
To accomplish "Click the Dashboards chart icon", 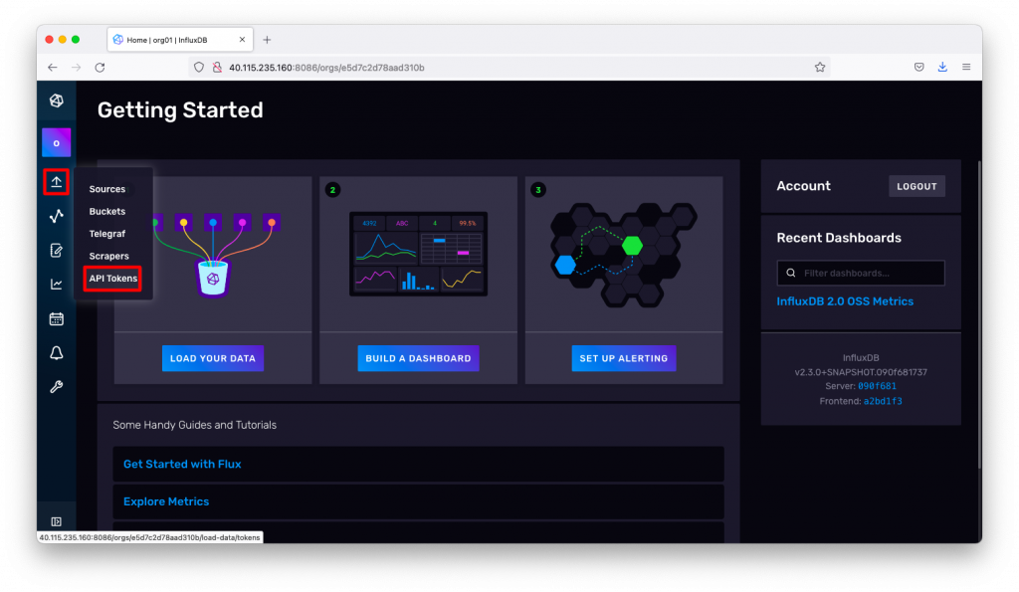I will point(56,285).
